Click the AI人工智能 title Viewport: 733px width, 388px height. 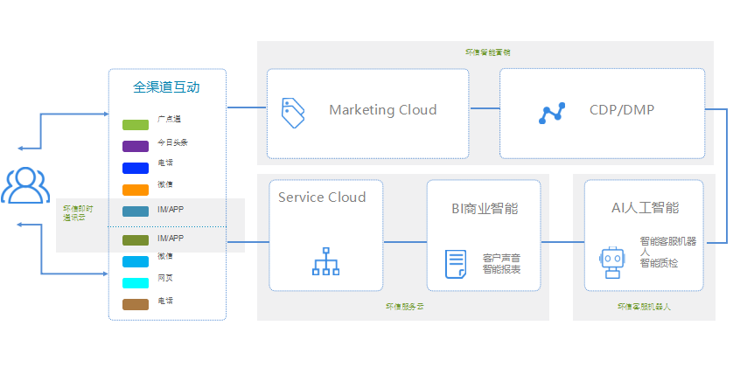[645, 208]
